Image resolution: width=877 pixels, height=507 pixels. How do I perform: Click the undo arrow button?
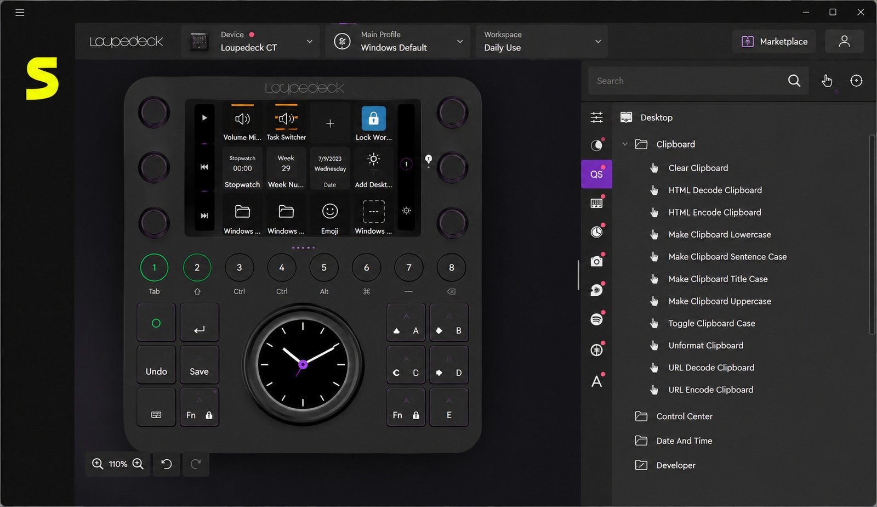click(x=167, y=464)
